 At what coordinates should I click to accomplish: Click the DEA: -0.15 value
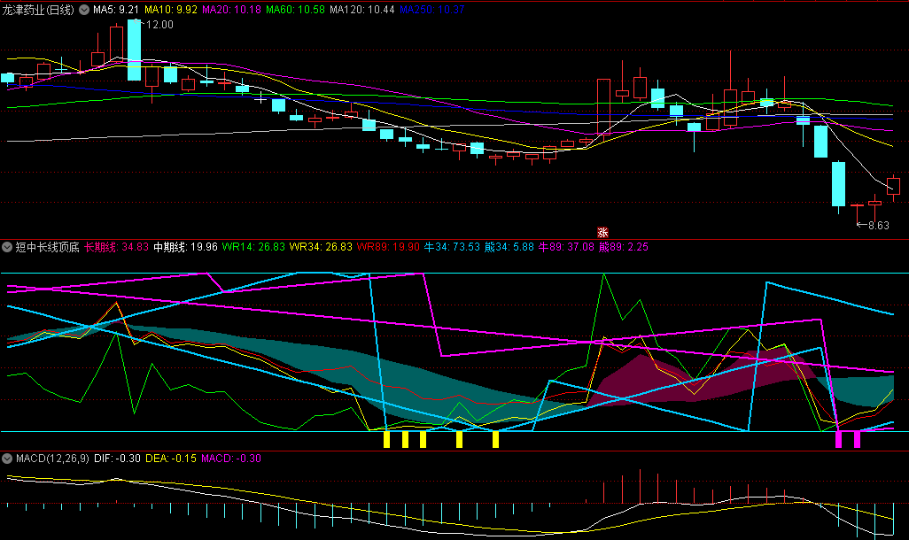[170, 459]
